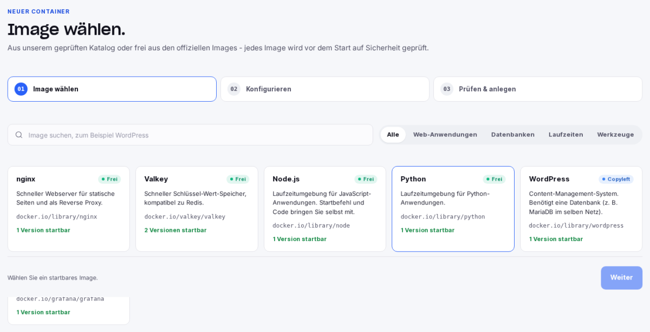Click docker.io/library/nginx path text
The width and height of the screenshot is (650, 332).
click(x=57, y=217)
